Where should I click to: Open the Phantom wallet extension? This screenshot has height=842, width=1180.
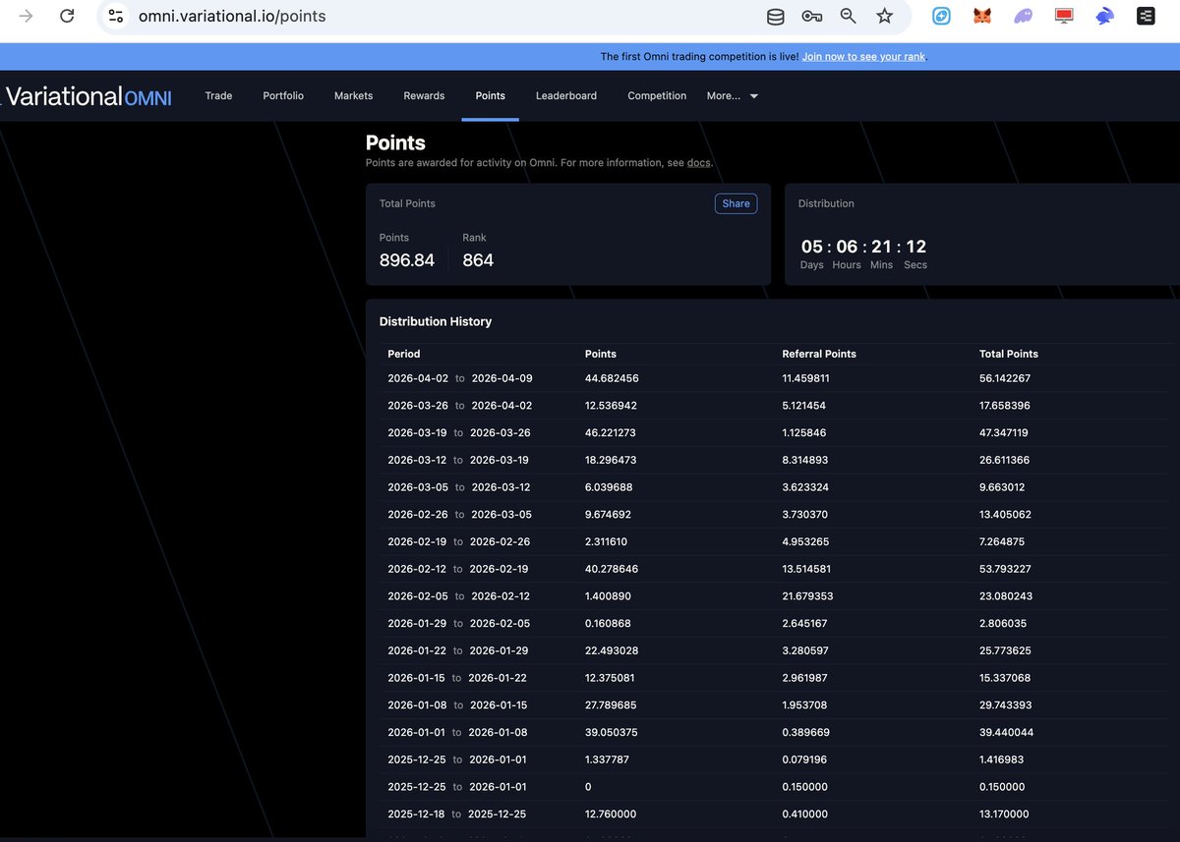1023,16
